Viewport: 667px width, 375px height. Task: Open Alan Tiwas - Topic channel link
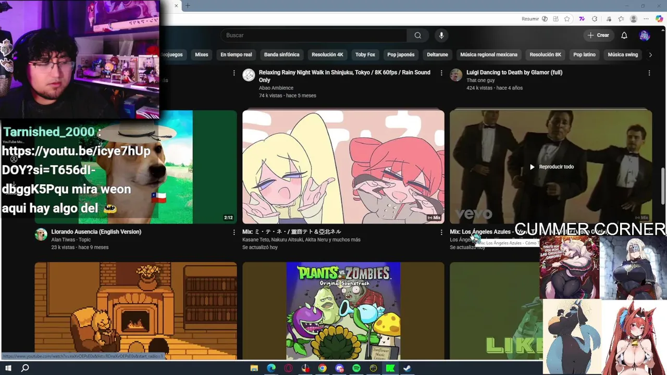tap(71, 240)
